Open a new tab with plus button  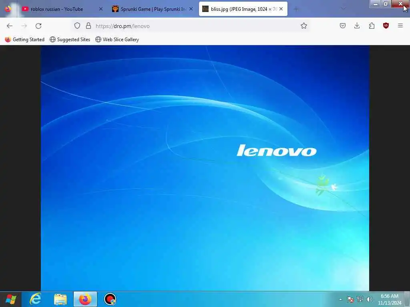point(296,9)
